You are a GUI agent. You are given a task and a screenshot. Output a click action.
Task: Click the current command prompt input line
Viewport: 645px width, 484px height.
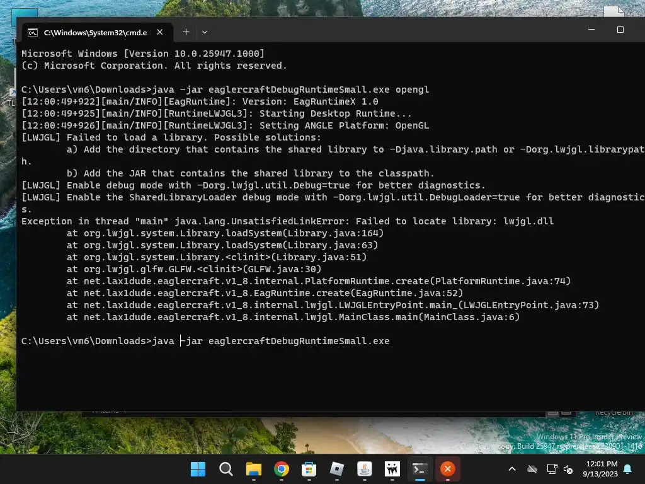coord(205,341)
